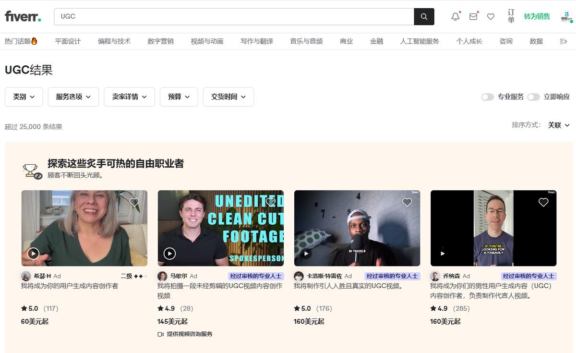Image resolution: width=576 pixels, height=353 pixels.
Task: Click the 5.0 (176) rating
Action: tap(313, 308)
